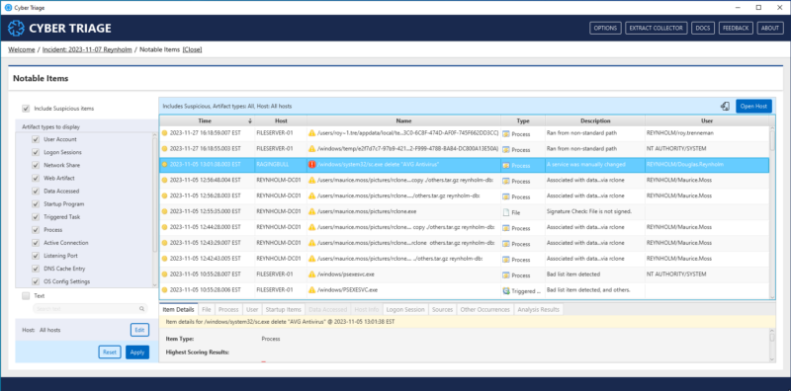Uncheck the Network Share artifact type
The height and width of the screenshot is (391, 791).
pos(36,165)
